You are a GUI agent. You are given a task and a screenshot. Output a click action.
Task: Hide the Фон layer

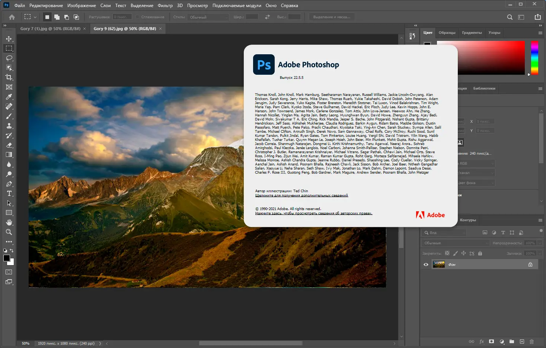click(426, 264)
